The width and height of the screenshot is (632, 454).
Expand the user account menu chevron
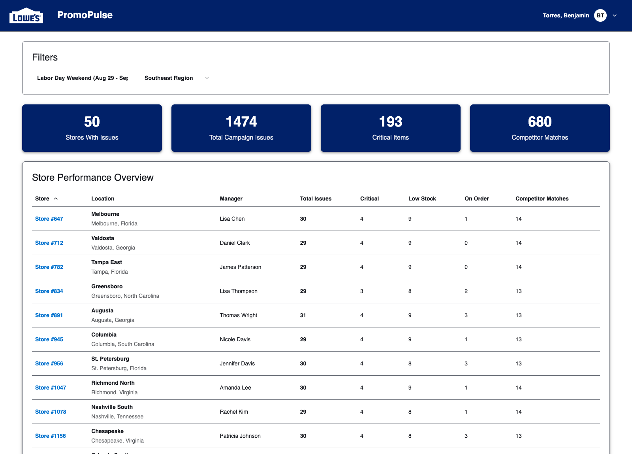615,15
